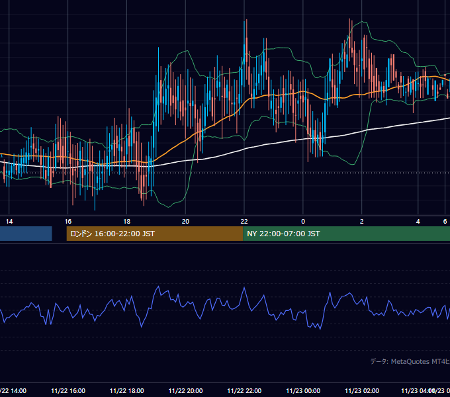450x397 pixels.
Task: Click the データ: MetaQuotes attribution text
Action: [410, 361]
